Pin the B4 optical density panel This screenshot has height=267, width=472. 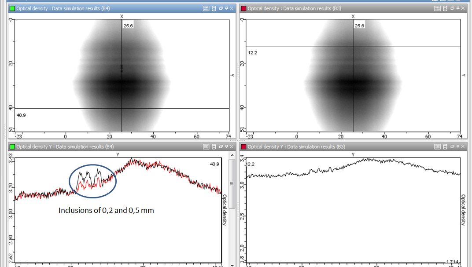click(226, 8)
